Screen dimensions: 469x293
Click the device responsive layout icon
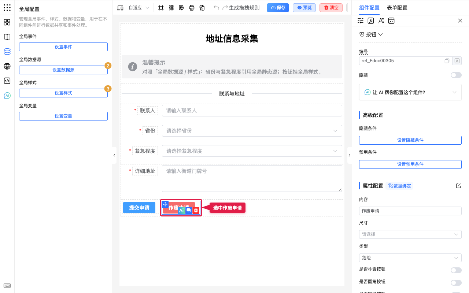click(120, 8)
